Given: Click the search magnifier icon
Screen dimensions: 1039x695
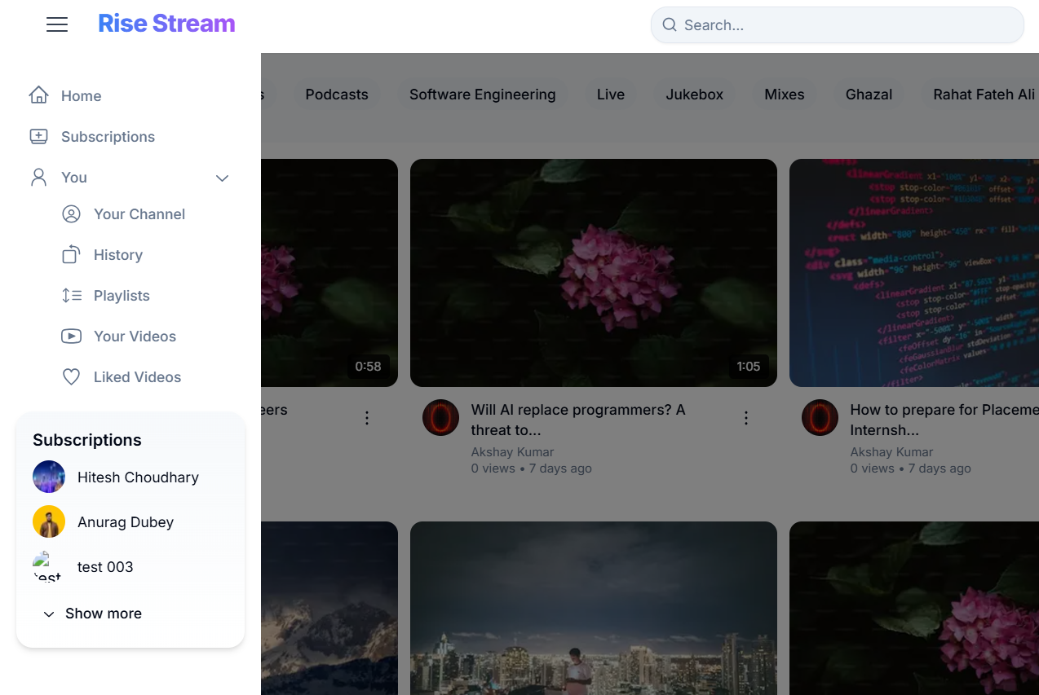Looking at the screenshot, I should point(670,24).
